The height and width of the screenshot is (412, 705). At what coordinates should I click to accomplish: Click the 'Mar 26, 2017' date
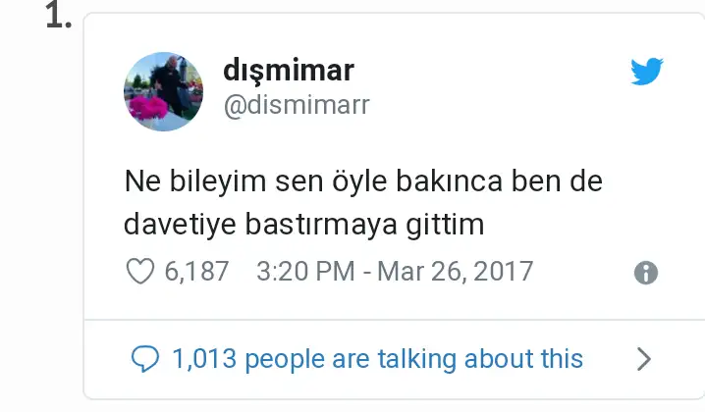455,272
